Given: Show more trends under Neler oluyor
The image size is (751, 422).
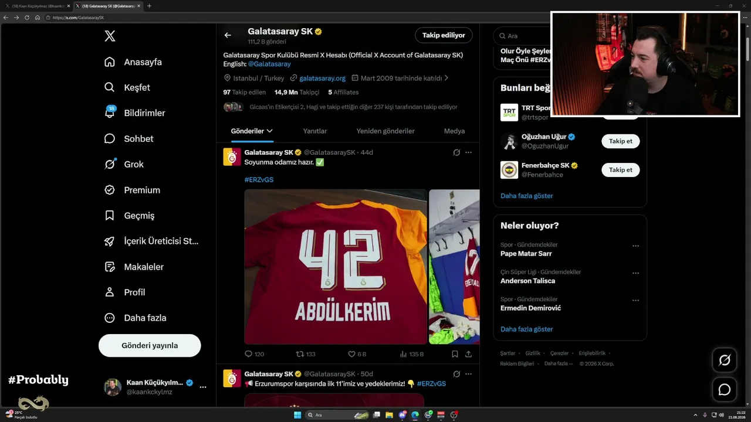Looking at the screenshot, I should coord(527,329).
